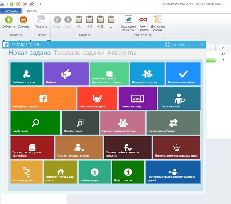
Task: Click the quick-access tools icon in title bar
Action: pyautogui.click(x=32, y=4)
